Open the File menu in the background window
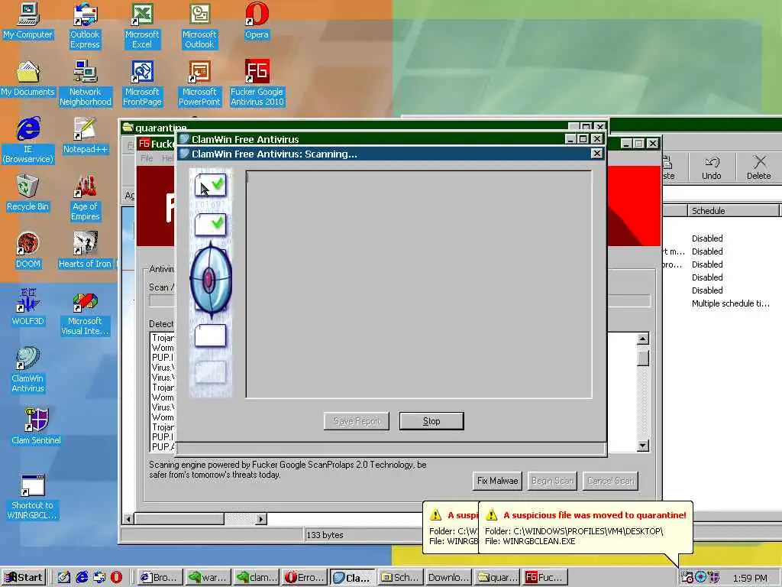Image resolution: width=782 pixels, height=587 pixels. 147,157
